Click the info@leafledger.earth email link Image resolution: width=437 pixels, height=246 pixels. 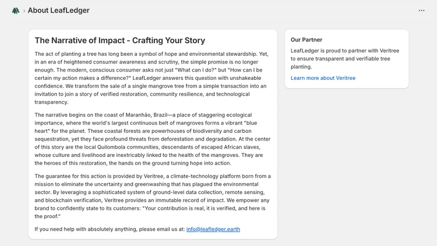213,229
